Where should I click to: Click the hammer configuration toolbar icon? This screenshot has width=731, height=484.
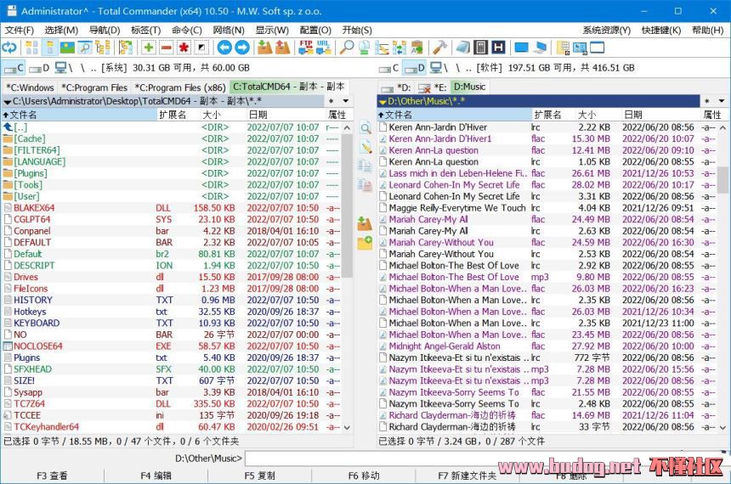pos(439,48)
